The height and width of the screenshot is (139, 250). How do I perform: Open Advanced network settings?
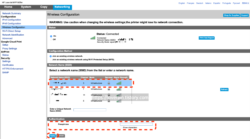7,38
